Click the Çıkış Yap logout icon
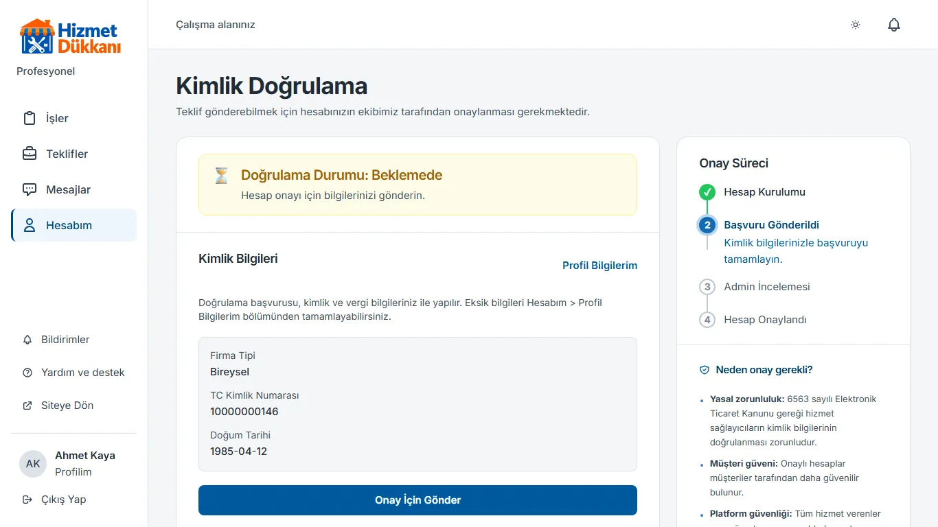 point(27,500)
